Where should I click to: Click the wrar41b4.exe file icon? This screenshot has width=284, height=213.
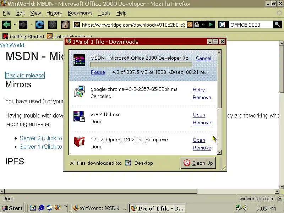click(79, 116)
